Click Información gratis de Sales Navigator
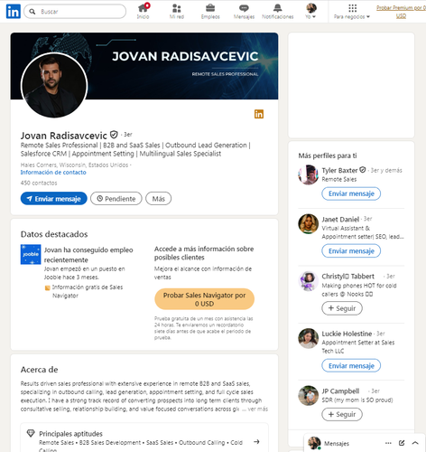Image resolution: width=426 pixels, height=452 pixels. 88,291
